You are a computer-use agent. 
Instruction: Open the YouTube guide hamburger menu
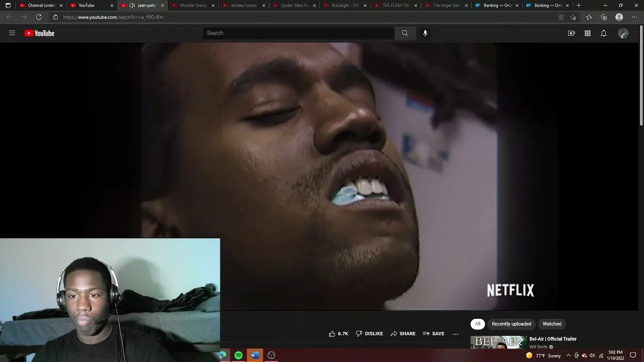coord(12,33)
